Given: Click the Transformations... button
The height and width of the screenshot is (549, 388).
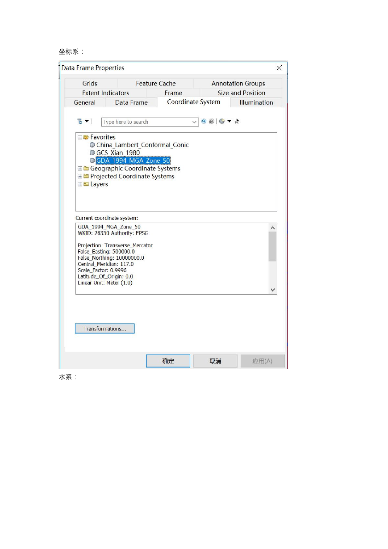Looking at the screenshot, I should 105,329.
